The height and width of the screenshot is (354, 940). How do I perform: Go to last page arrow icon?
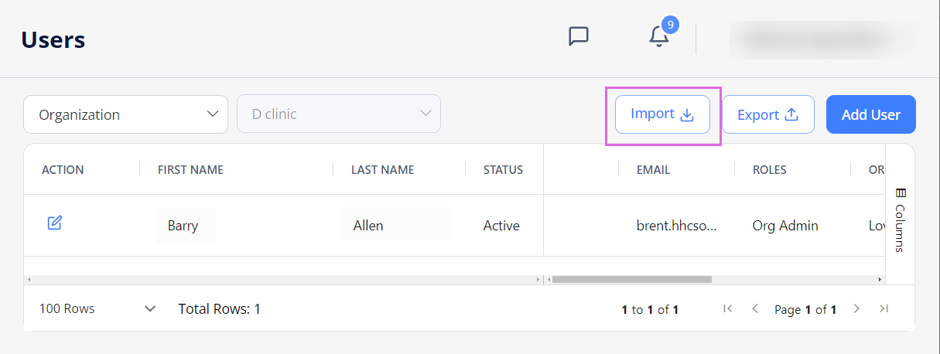click(x=884, y=308)
